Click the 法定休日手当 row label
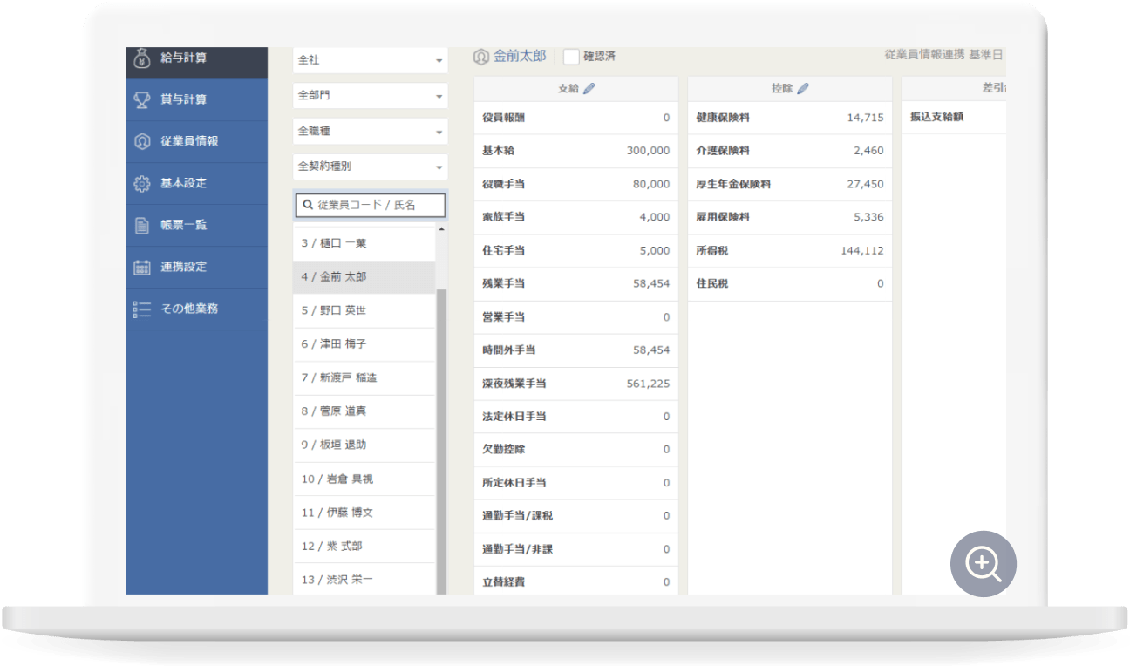 pos(514,417)
